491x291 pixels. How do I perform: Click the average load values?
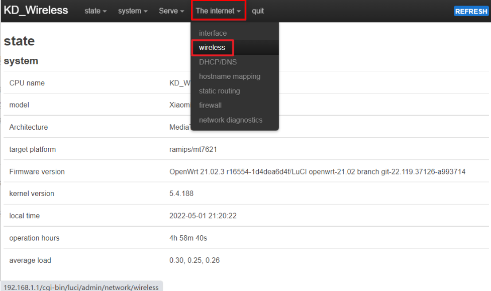tap(194, 260)
